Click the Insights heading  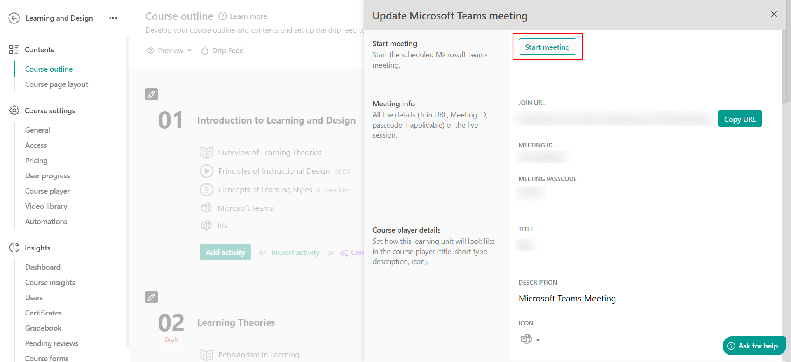pyautogui.click(x=37, y=248)
